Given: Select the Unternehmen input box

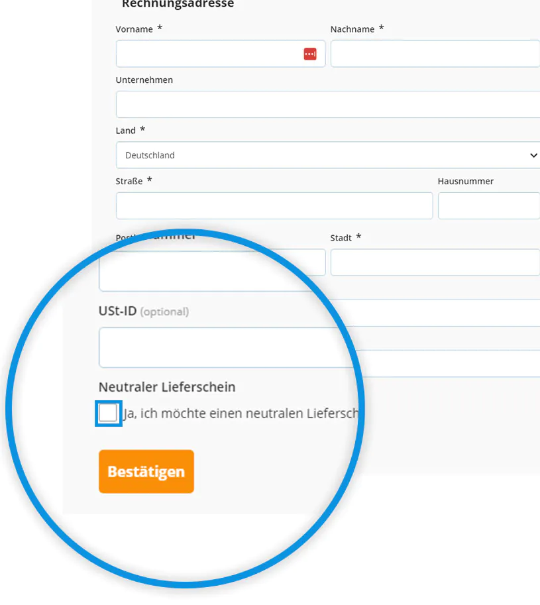Looking at the screenshot, I should click(328, 105).
